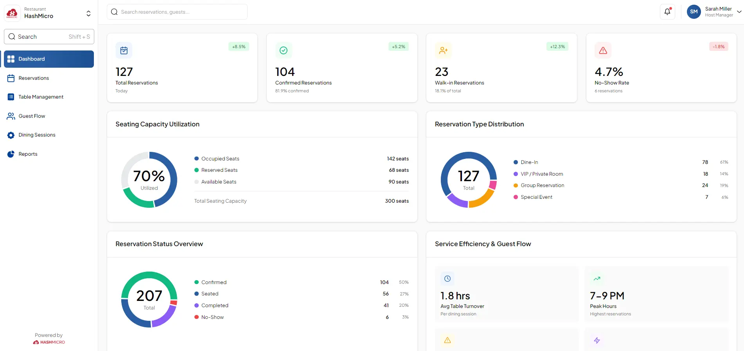Click the sidebar Search box with Shift+S hint
744x351 pixels.
tap(49, 37)
